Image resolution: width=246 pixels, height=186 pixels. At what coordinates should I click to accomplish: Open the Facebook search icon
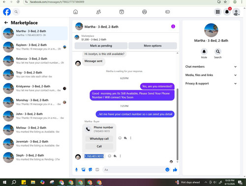(16, 12)
